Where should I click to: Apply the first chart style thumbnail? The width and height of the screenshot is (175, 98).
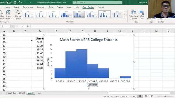[28, 14]
